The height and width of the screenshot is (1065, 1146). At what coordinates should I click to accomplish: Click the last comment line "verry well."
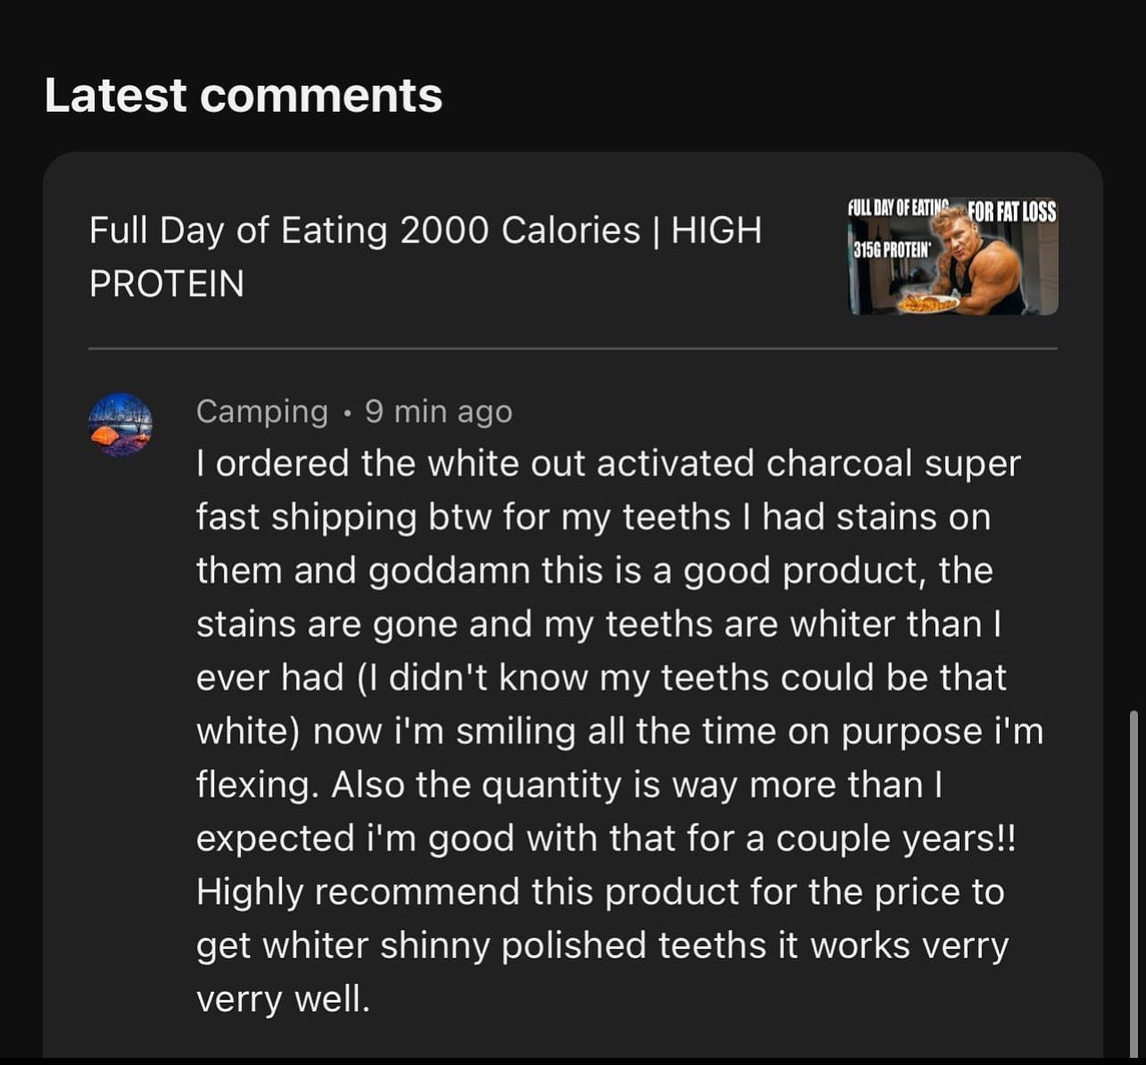coord(282,999)
